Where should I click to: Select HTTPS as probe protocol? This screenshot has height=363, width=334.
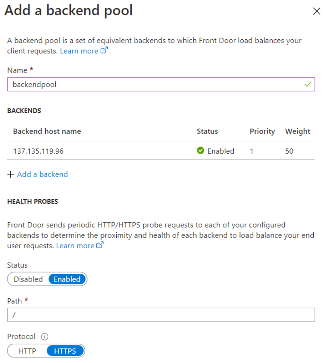pyautogui.click(x=65, y=351)
